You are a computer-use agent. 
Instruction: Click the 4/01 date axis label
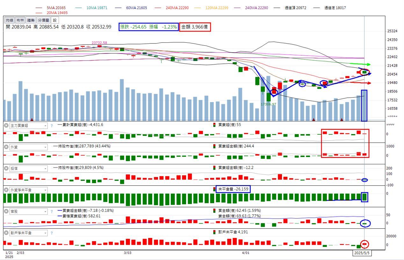245,253
